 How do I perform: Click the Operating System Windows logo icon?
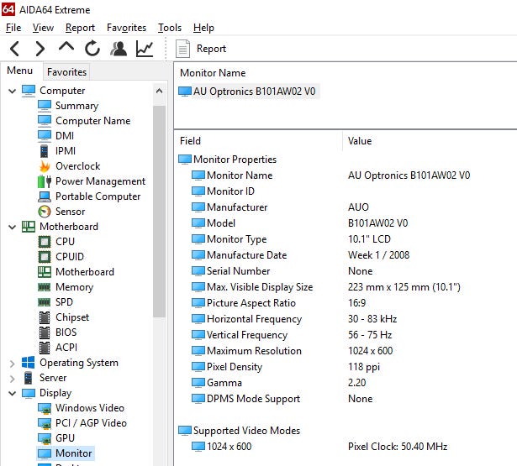coord(28,363)
